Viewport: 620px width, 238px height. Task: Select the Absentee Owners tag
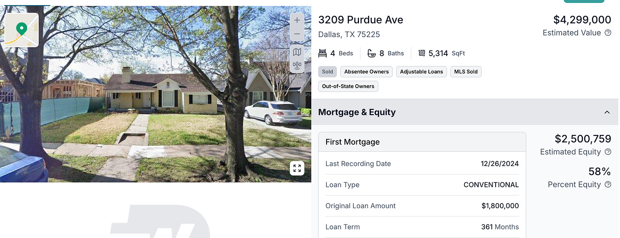[367, 72]
